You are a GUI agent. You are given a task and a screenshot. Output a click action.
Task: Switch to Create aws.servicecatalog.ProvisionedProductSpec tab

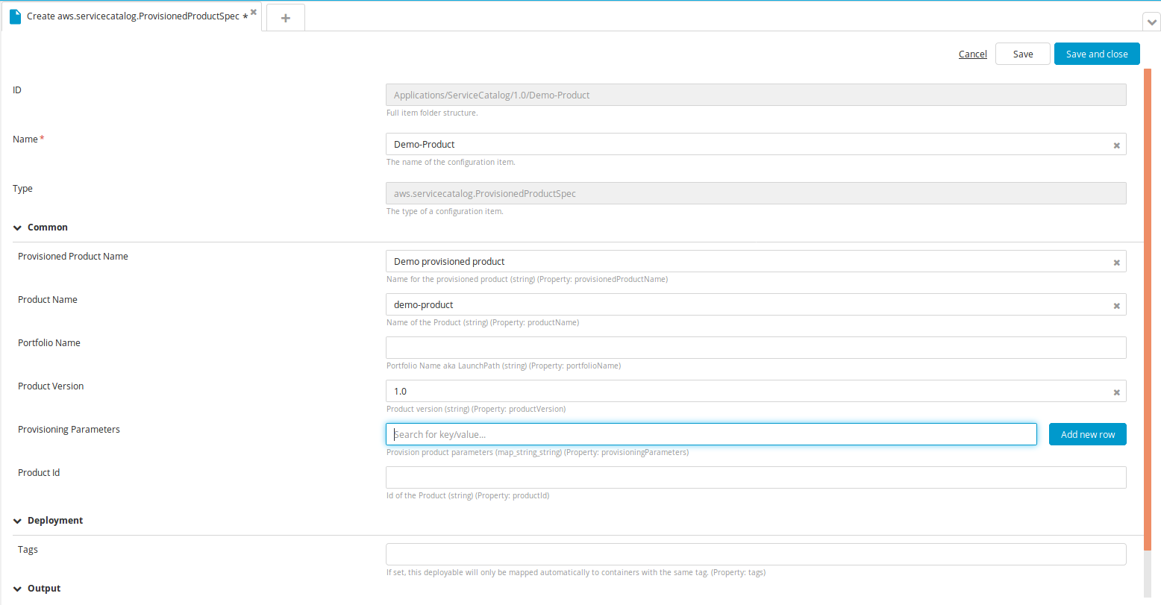click(133, 16)
